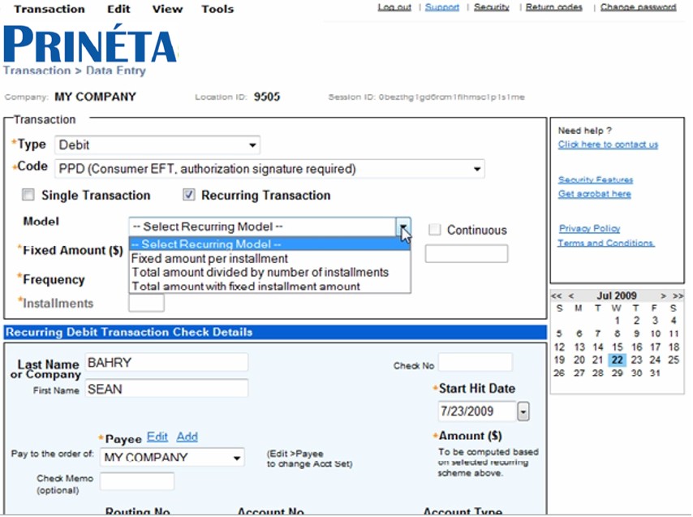The image size is (693, 517).
Task: Click the First Name field containing SEAN
Action: pos(166,389)
